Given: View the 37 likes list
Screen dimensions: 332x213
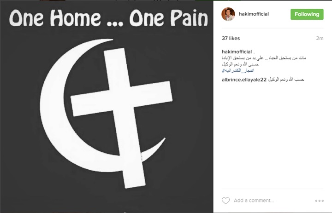Looking at the screenshot, I should [231, 38].
